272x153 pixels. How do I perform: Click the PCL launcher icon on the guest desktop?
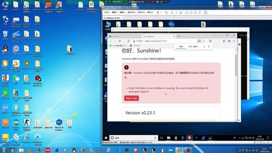[171, 24]
